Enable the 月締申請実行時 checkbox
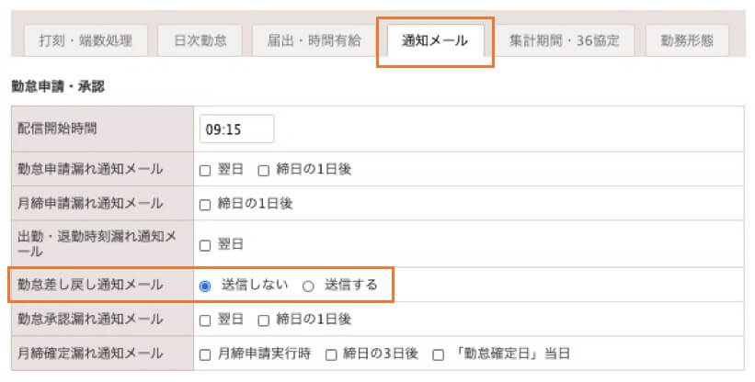The height and width of the screenshot is (382, 755). coord(205,355)
